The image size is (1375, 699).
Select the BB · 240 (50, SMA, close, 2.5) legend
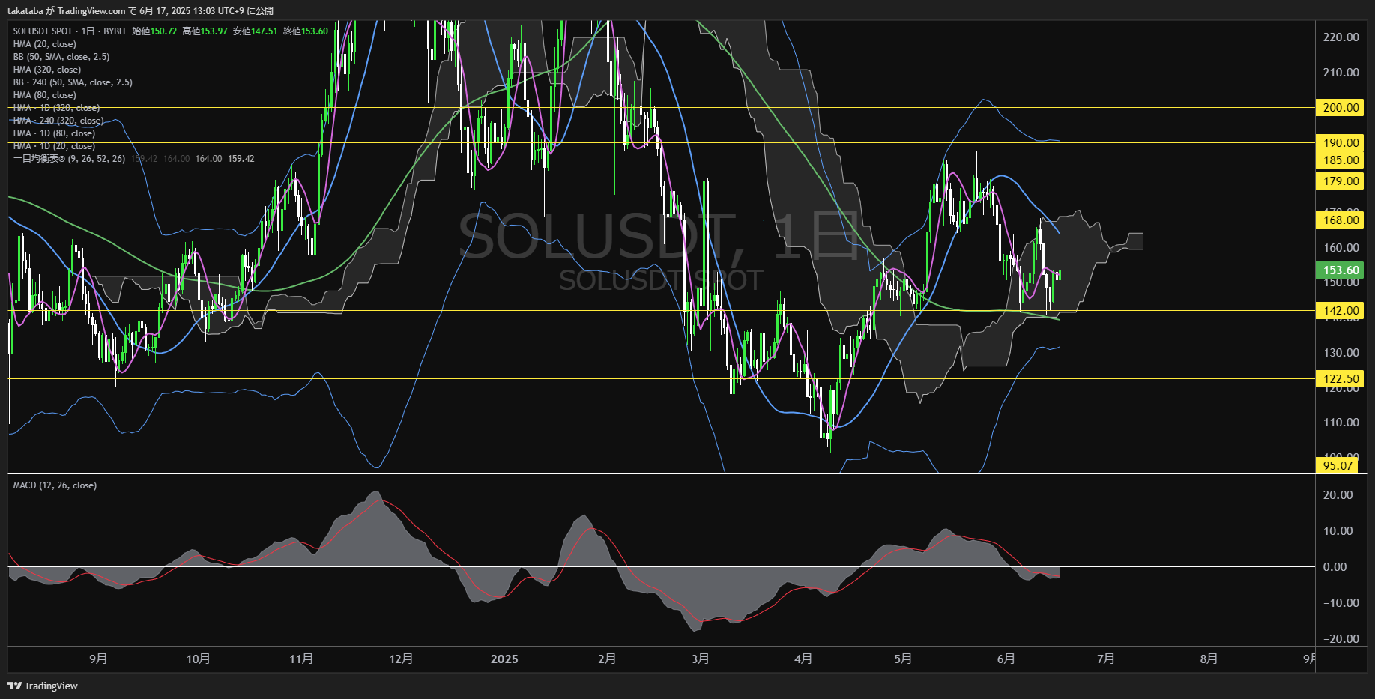click(x=73, y=82)
